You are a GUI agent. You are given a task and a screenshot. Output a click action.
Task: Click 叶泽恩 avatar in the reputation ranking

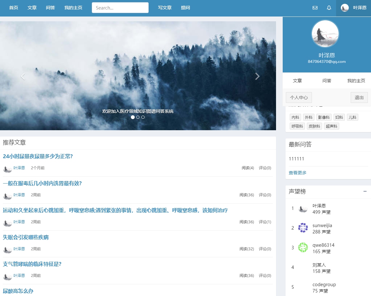pyautogui.click(x=303, y=209)
